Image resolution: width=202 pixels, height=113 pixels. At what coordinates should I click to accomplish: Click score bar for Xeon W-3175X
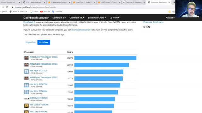99,72
